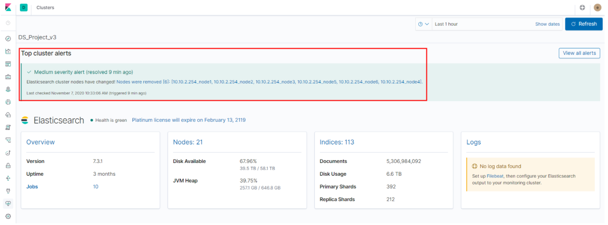Click Primary Shards value 392
This screenshot has height=225, width=608.
[391, 187]
